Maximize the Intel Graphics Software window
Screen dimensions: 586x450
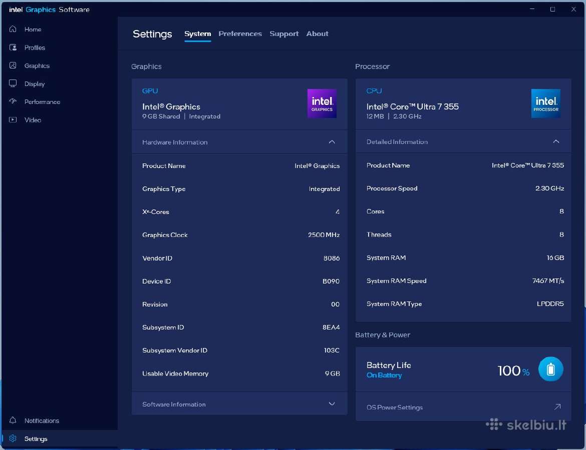(553, 9)
